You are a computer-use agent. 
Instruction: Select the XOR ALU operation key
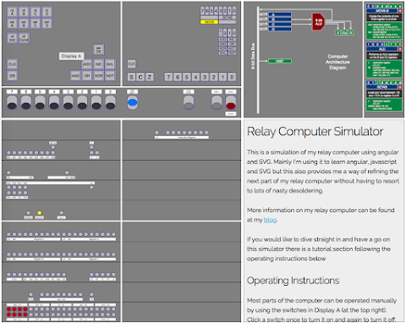tap(98, 76)
